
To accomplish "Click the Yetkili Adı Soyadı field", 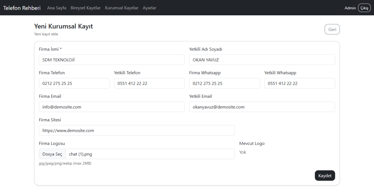I will [262, 60].
